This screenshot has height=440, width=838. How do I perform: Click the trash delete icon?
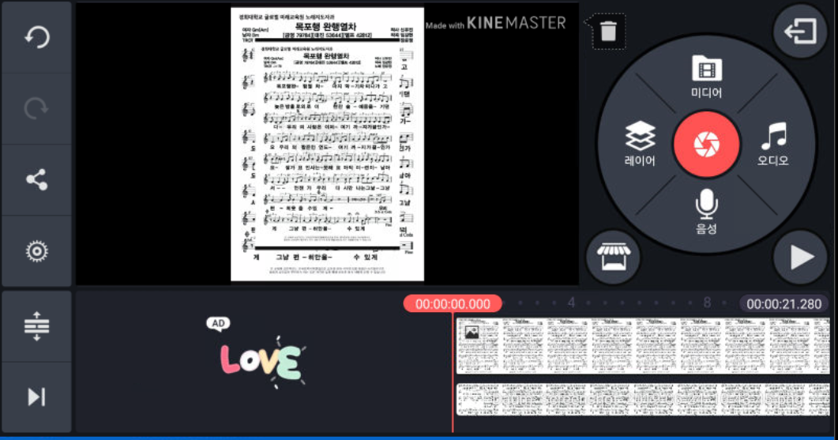(608, 31)
